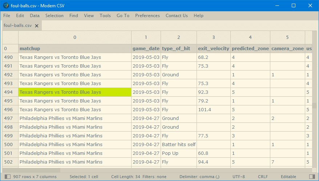319x181 pixels.
Task: Select exit velocity cell 77.5
Action: (214, 136)
